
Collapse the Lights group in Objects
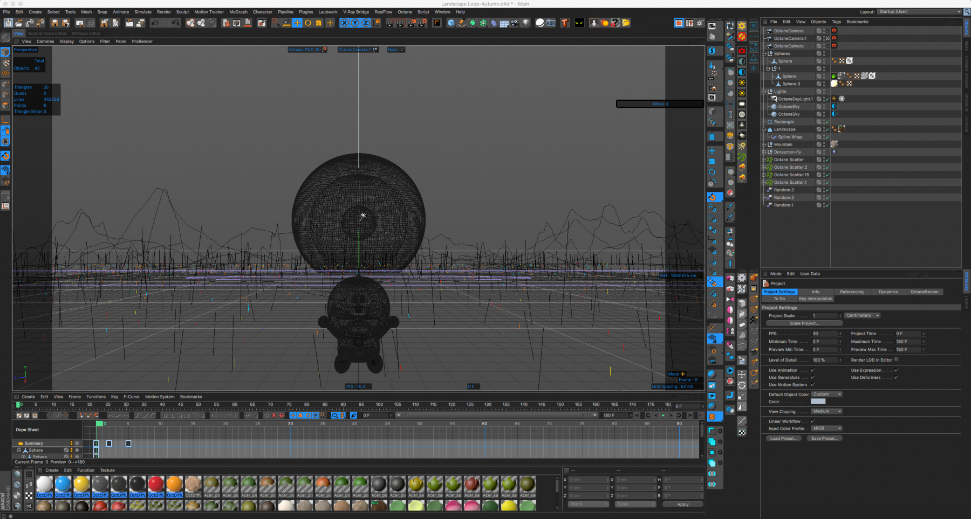[764, 91]
